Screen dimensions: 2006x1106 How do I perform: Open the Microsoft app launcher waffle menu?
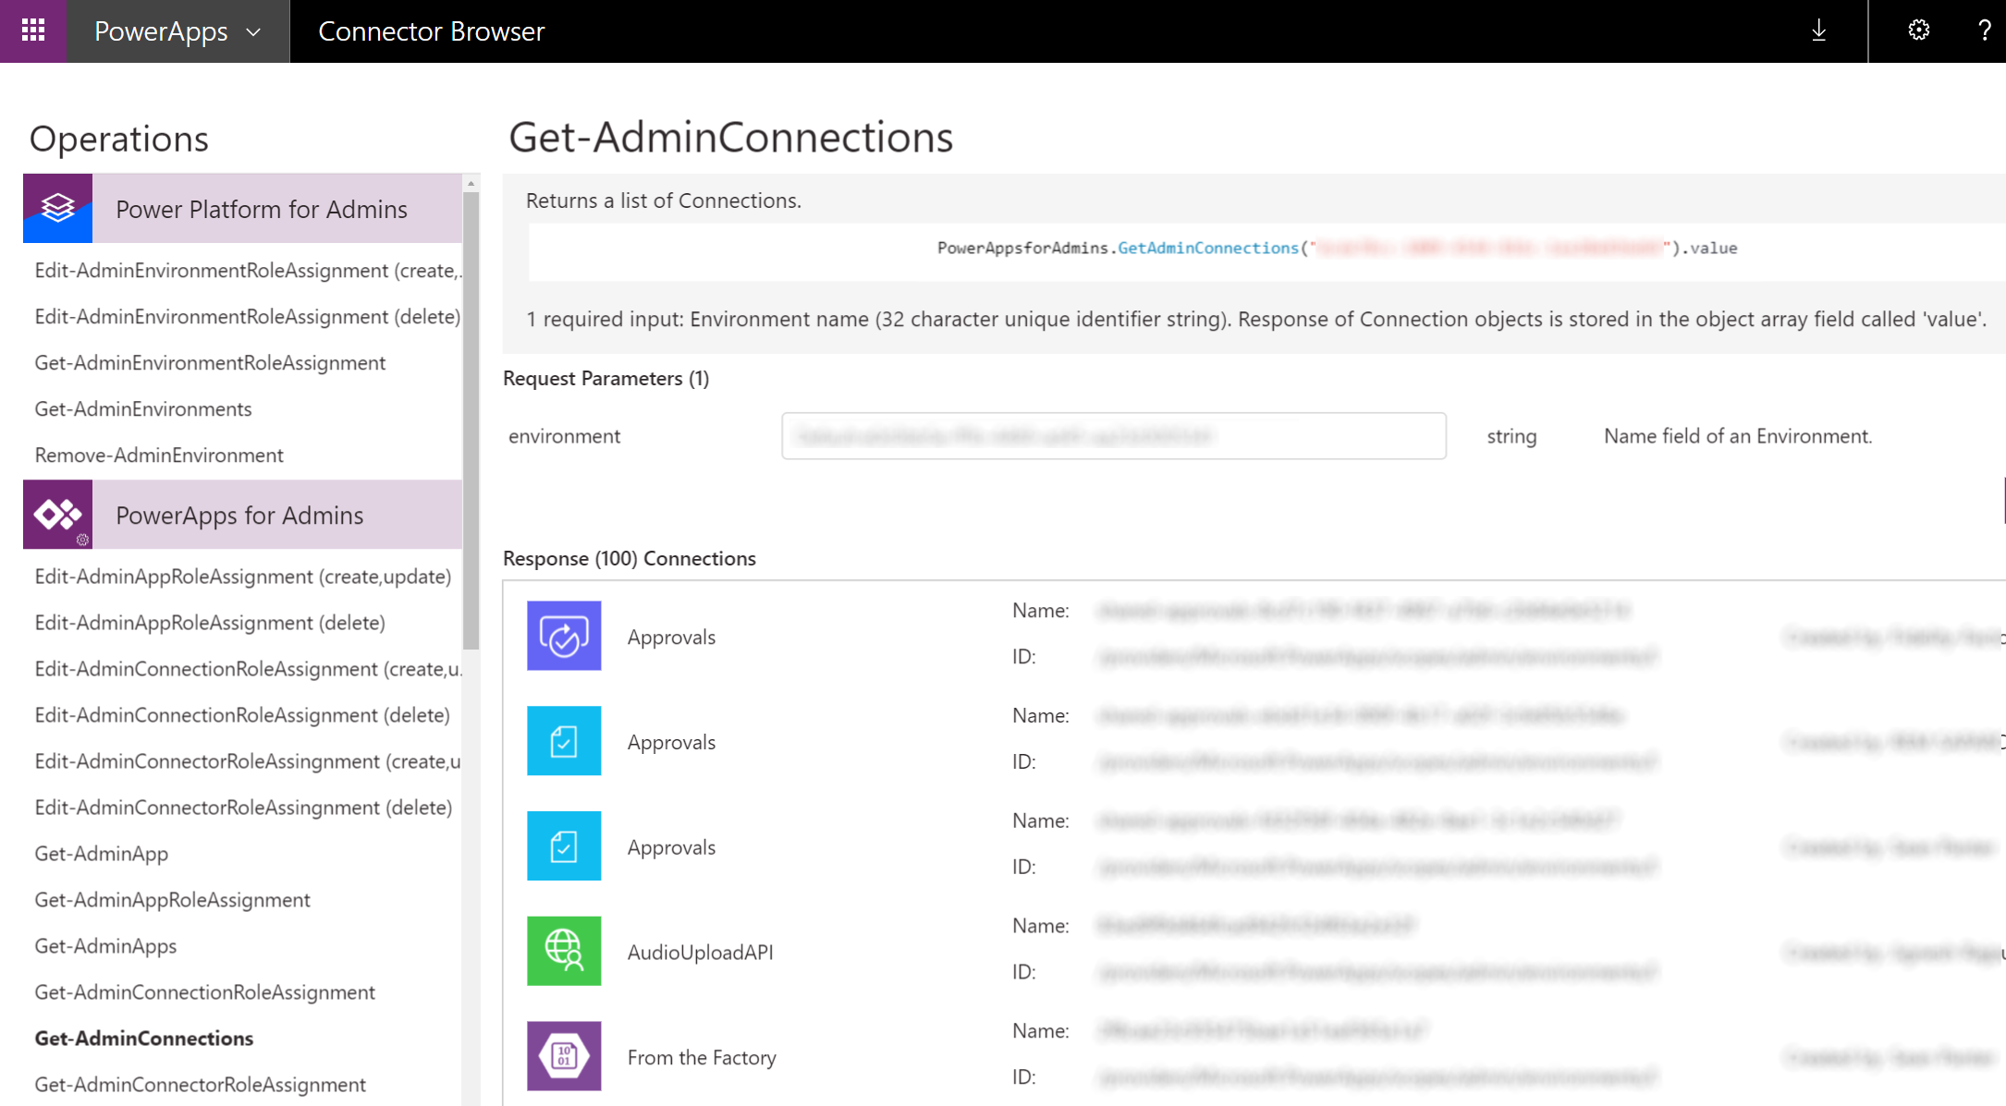coord(32,30)
